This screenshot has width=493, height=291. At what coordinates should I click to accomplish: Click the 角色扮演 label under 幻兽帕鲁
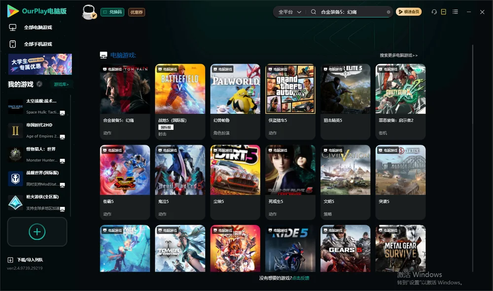click(x=221, y=133)
